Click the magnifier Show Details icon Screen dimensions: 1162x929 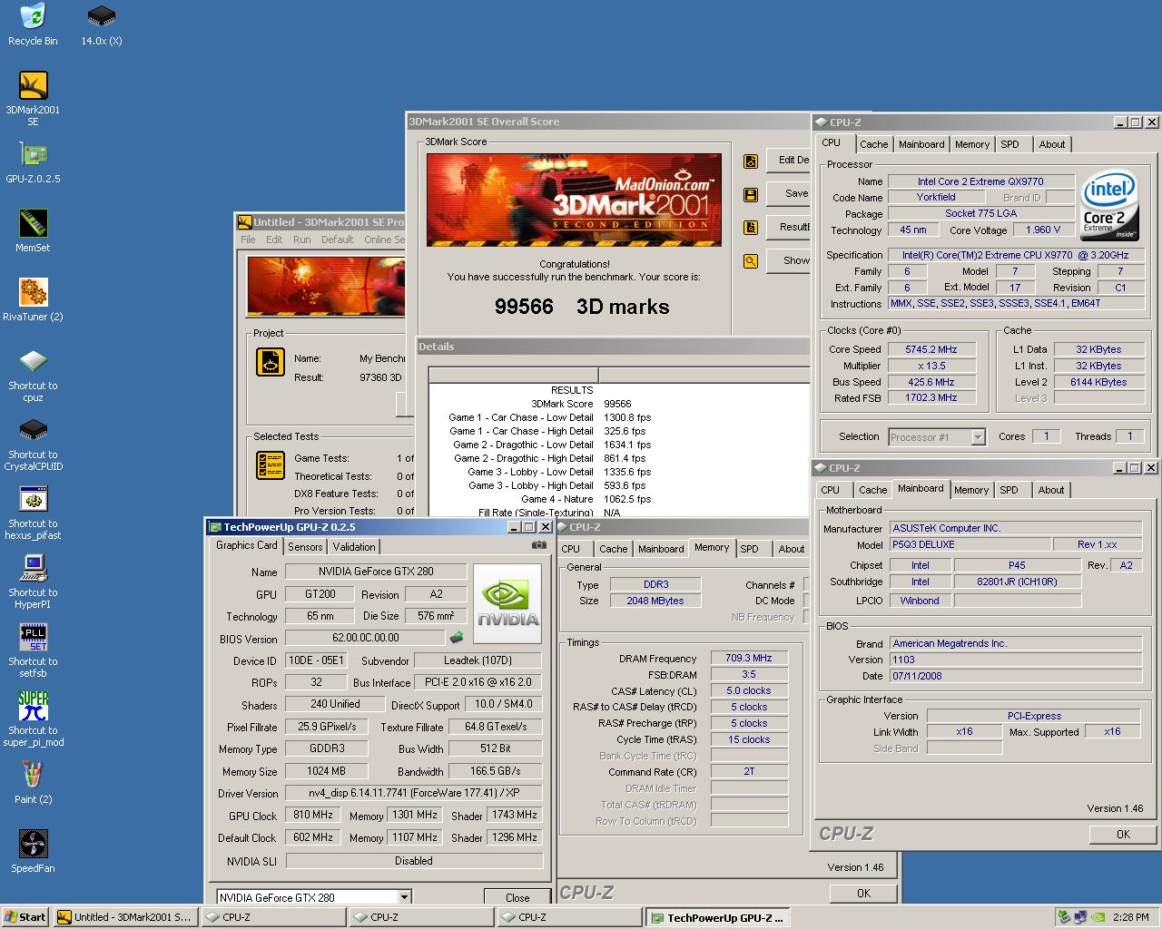point(751,261)
